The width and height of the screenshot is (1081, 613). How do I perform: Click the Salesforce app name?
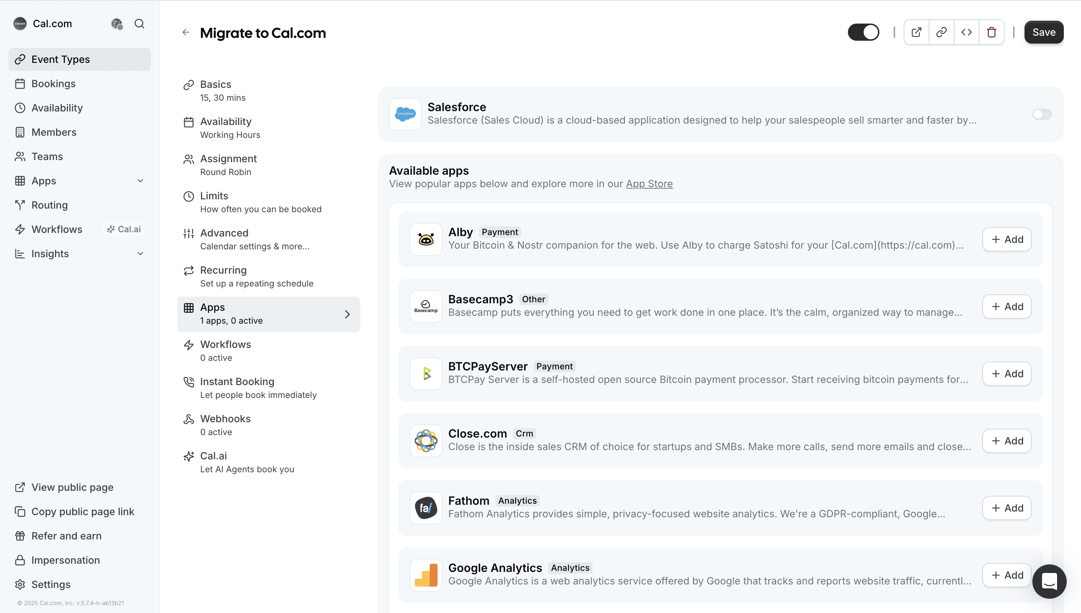tap(456, 107)
